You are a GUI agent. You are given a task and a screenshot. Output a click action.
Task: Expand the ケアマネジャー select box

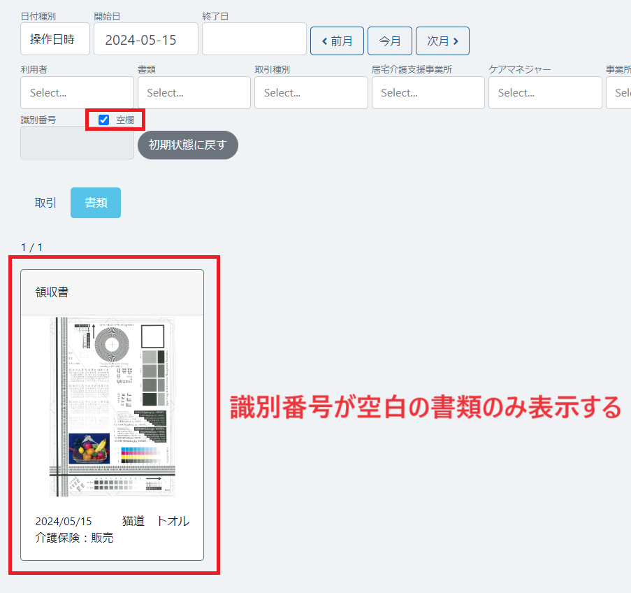point(545,92)
